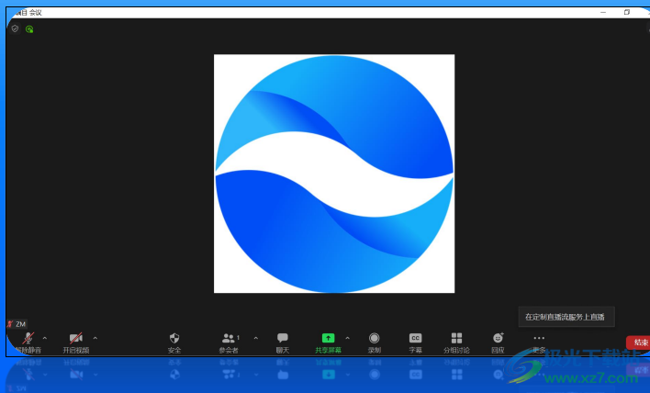Select 在定制直播流服务上直播 menu entry

[x=565, y=317]
